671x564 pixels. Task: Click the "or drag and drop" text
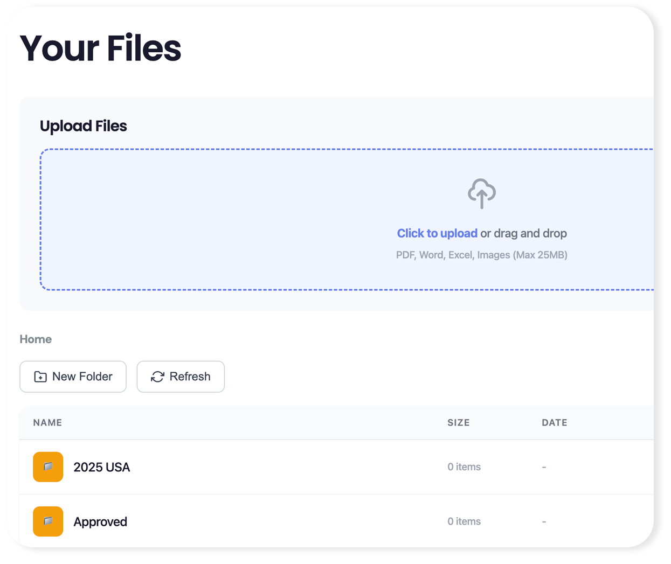(523, 233)
